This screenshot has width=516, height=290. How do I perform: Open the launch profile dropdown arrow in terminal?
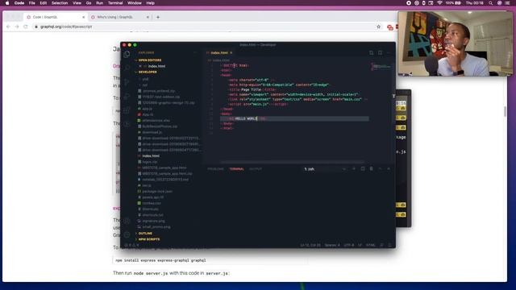(344, 169)
